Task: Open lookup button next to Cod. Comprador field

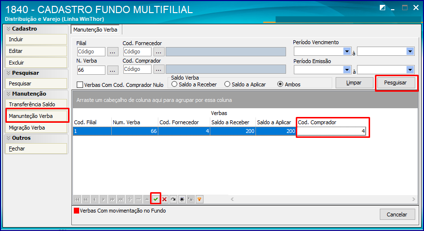Action: 159,69
